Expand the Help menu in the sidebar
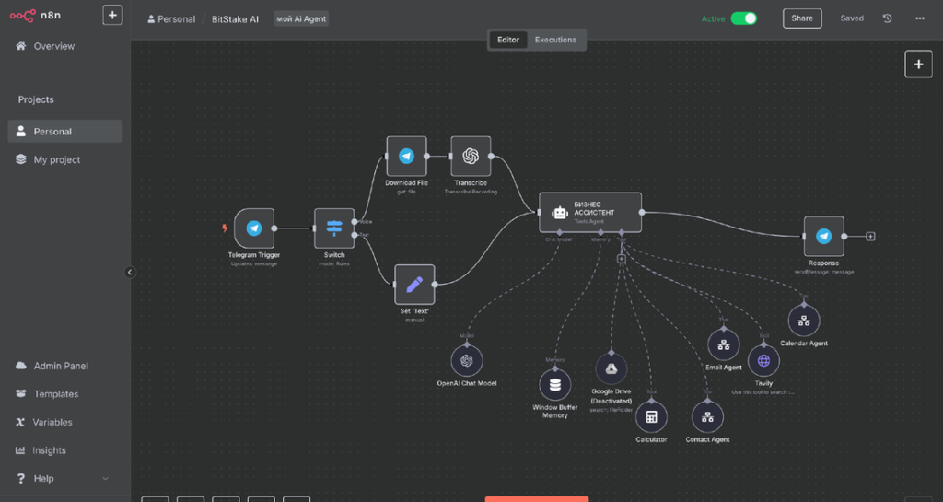The image size is (943, 502). pyautogui.click(x=61, y=478)
